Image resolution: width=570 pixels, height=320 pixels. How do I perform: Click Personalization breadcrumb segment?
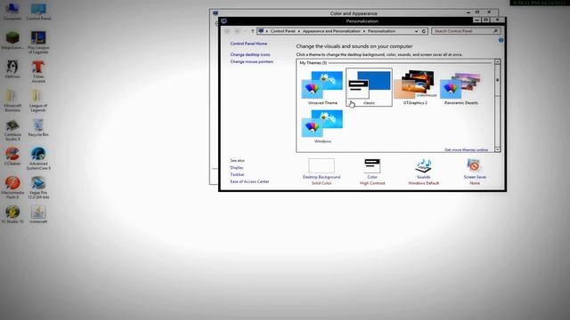tap(381, 31)
